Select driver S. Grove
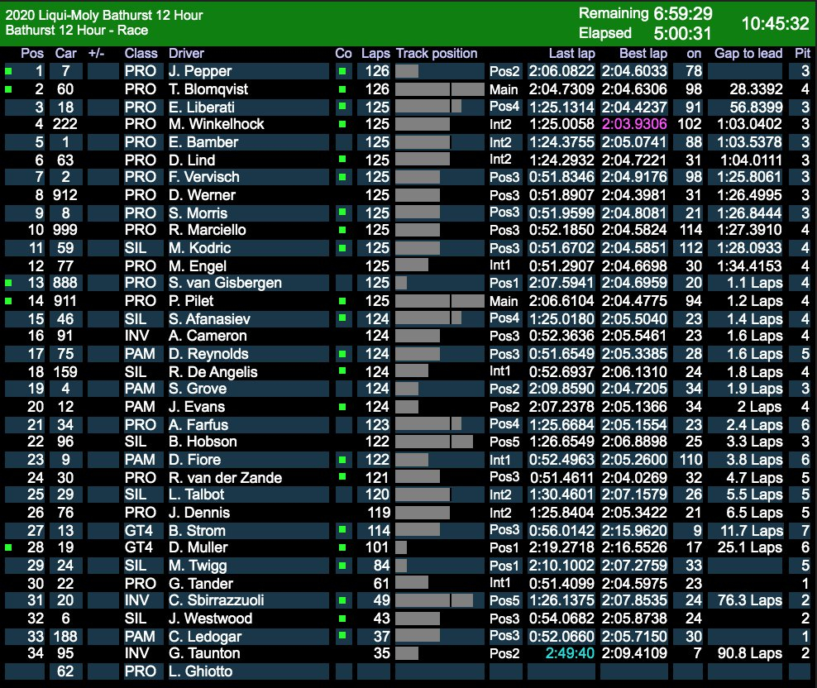Screen dimensions: 817x688 pos(197,389)
